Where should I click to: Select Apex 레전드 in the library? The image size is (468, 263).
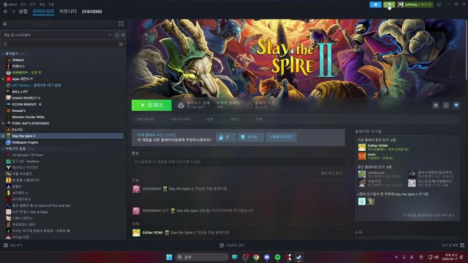pos(22,79)
